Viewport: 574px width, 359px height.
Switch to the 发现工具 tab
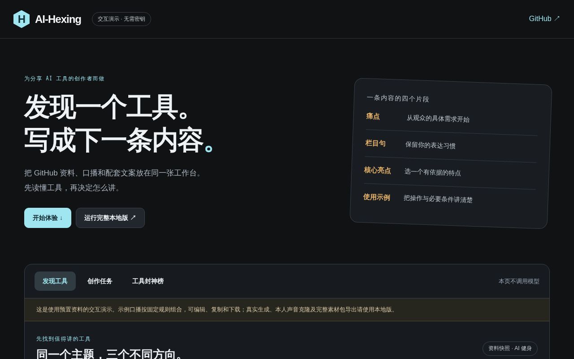[55, 281]
